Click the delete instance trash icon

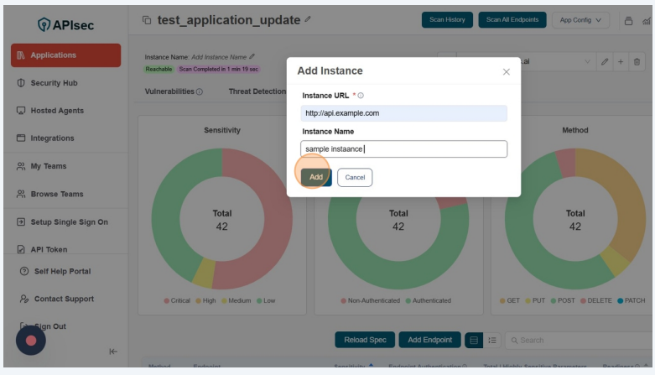637,62
